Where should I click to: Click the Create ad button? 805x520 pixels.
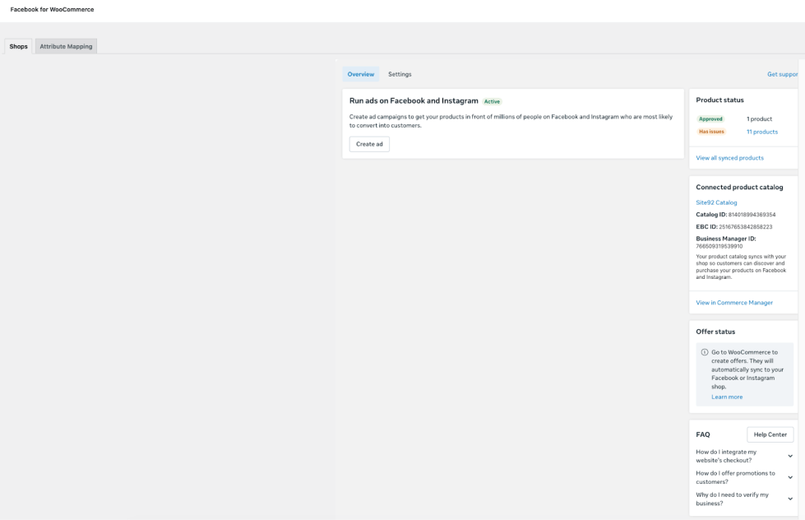pos(370,144)
